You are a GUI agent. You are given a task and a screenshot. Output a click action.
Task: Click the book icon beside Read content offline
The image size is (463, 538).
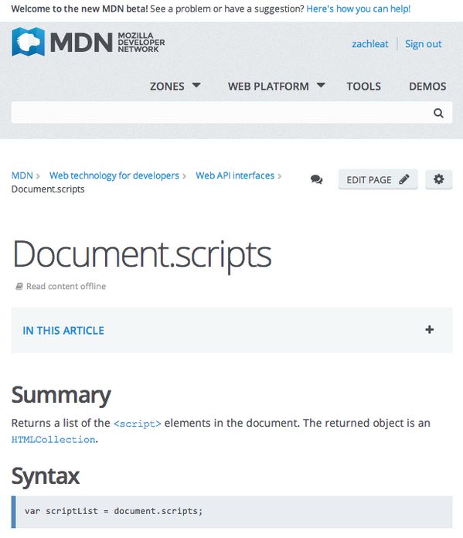(x=19, y=286)
